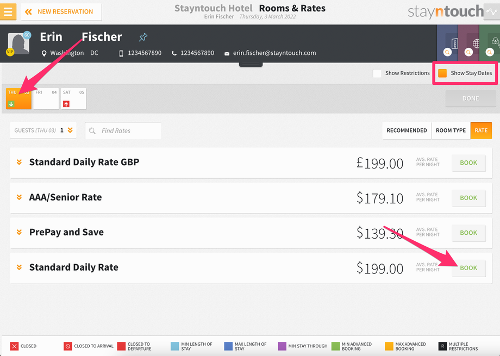
Task: Click the location marker icon
Action: click(x=44, y=53)
